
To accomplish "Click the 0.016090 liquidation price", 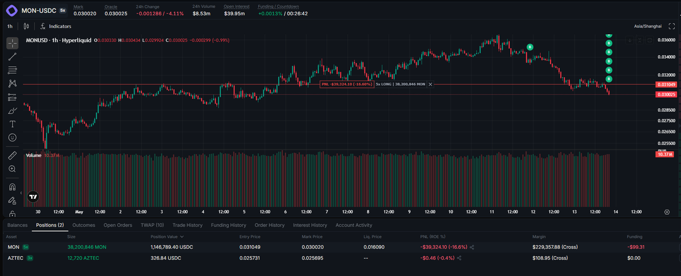I will click(374, 247).
